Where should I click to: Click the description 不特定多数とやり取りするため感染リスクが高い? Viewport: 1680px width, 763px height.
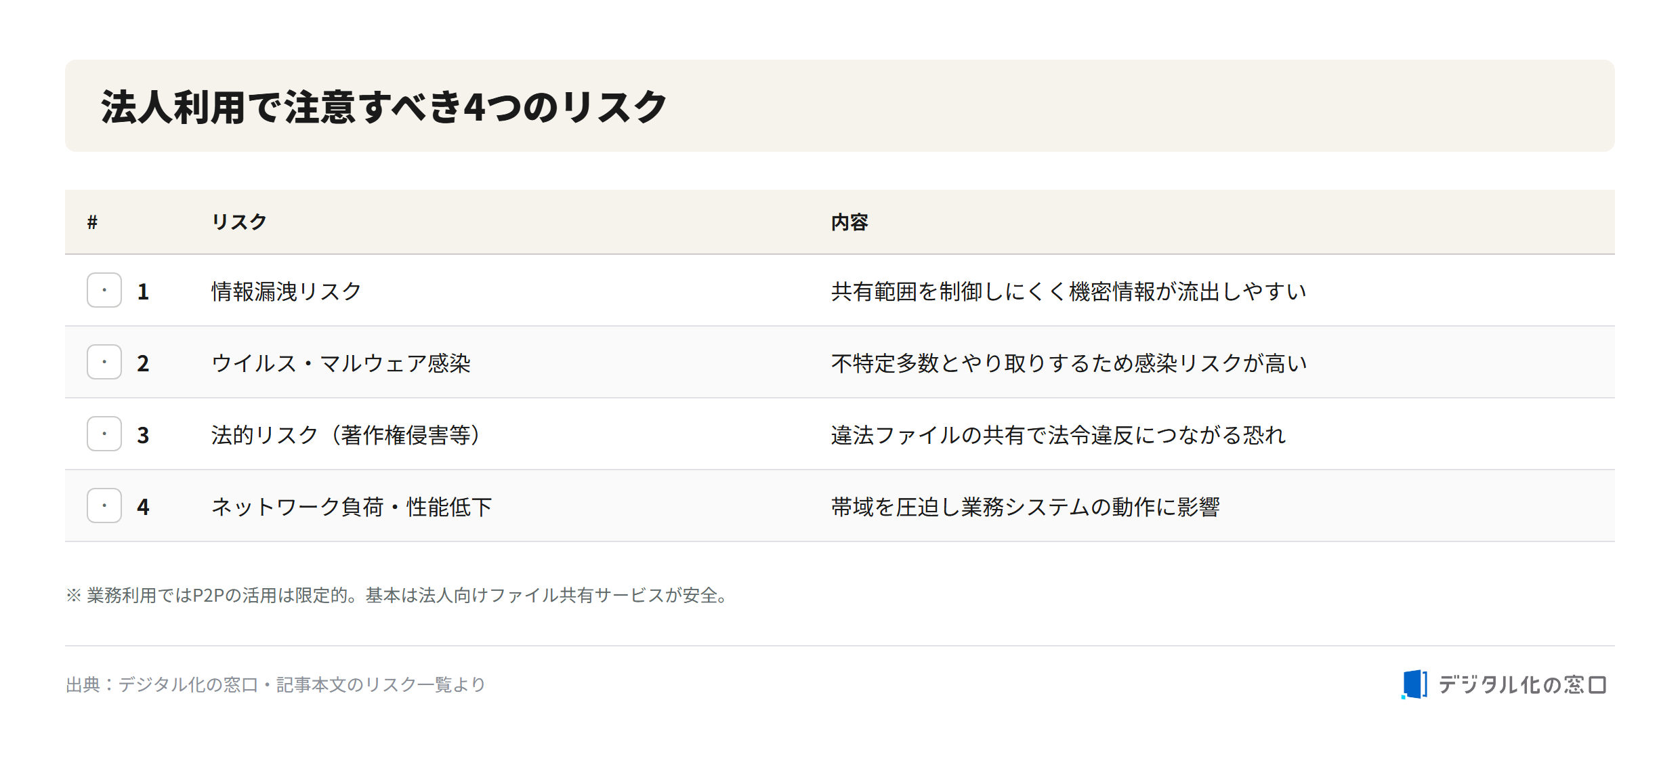coord(1069,363)
